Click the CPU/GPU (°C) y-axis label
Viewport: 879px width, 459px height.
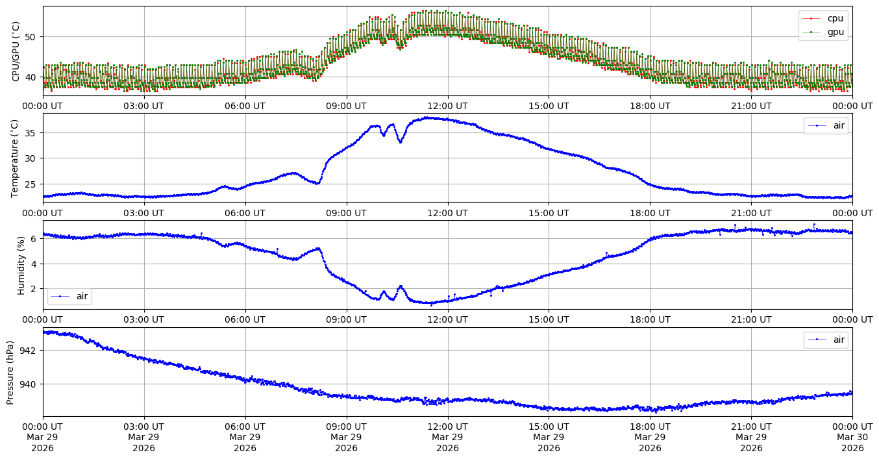click(x=16, y=52)
